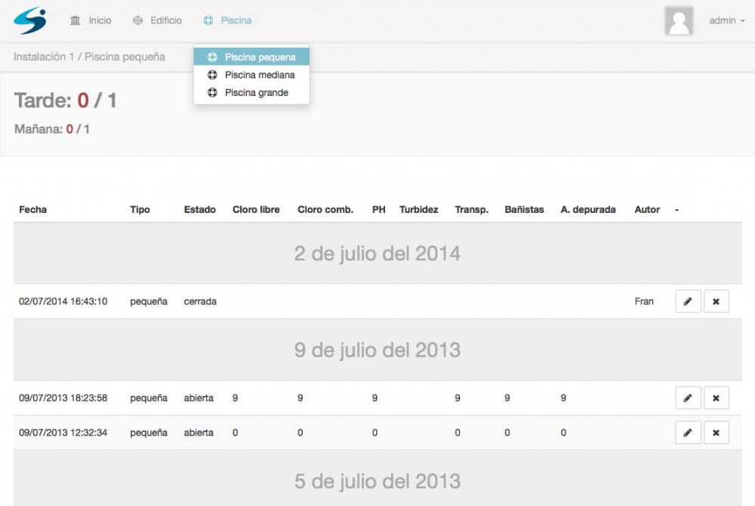
Task: Open the admin user dropdown
Action: point(726,21)
